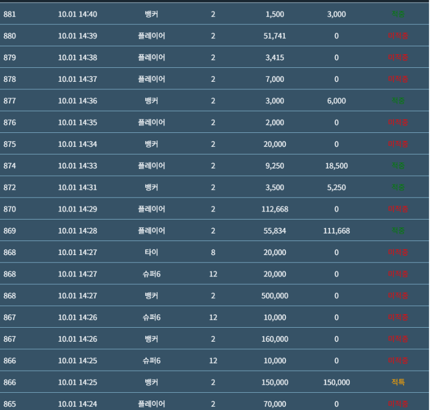Click the 160,000 bet amount

click(275, 339)
